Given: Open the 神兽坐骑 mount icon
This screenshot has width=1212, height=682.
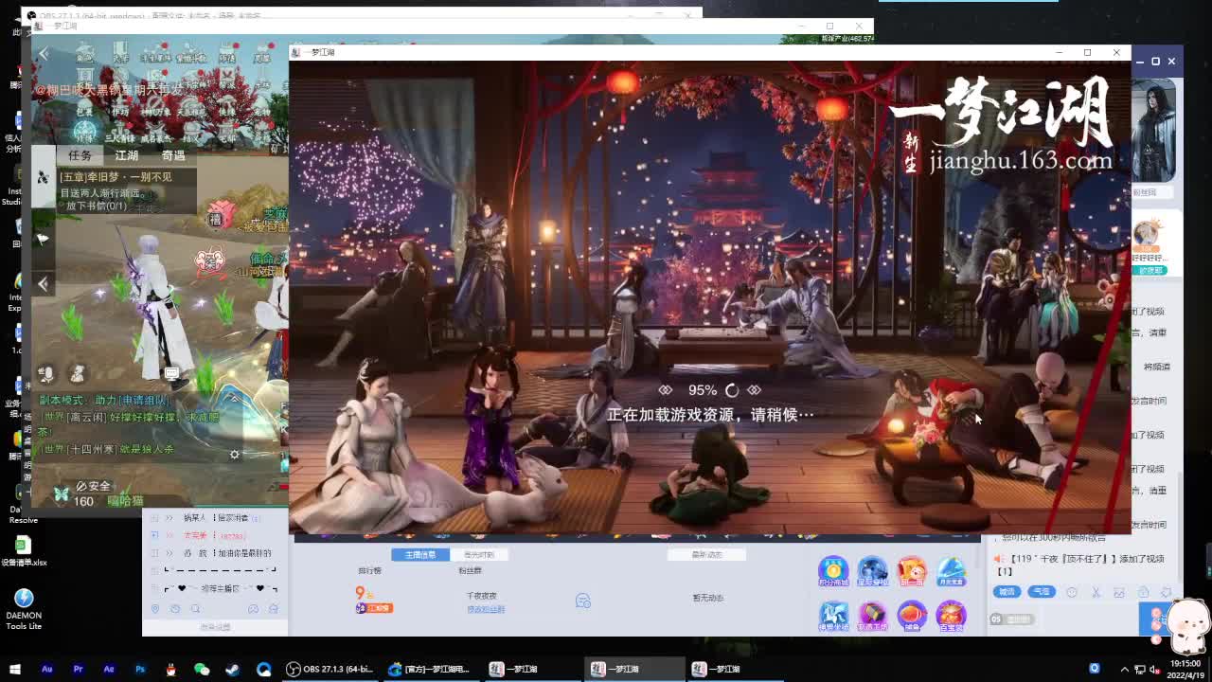Looking at the screenshot, I should (833, 616).
